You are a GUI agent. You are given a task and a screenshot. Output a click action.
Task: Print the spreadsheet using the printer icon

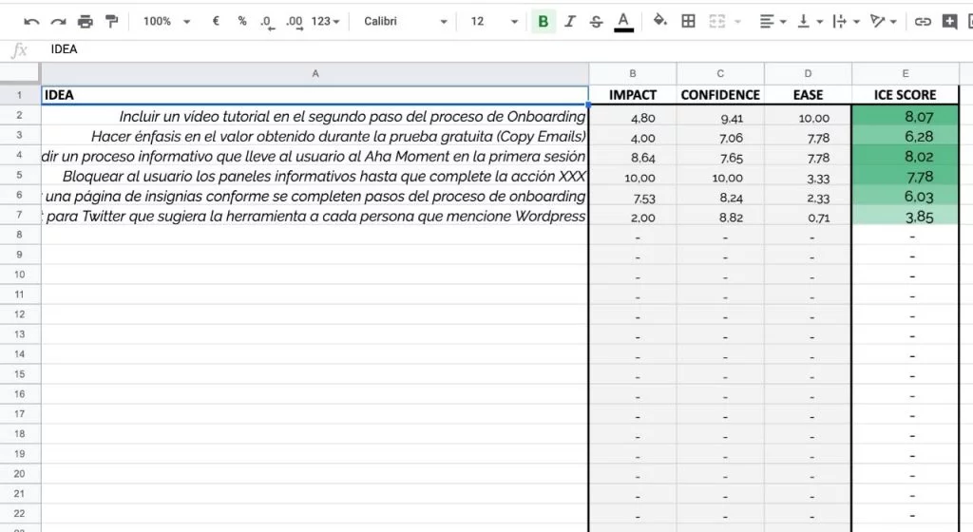[86, 21]
